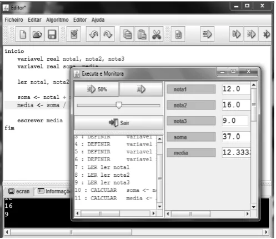276x239 pixels.
Task: Click the nota1 variable label button
Action: coord(191,89)
